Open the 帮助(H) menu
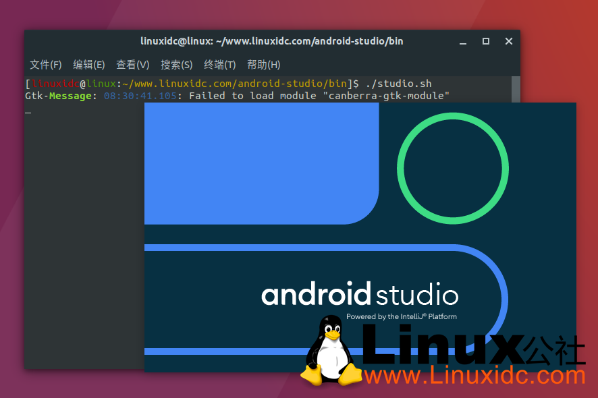 [263, 65]
